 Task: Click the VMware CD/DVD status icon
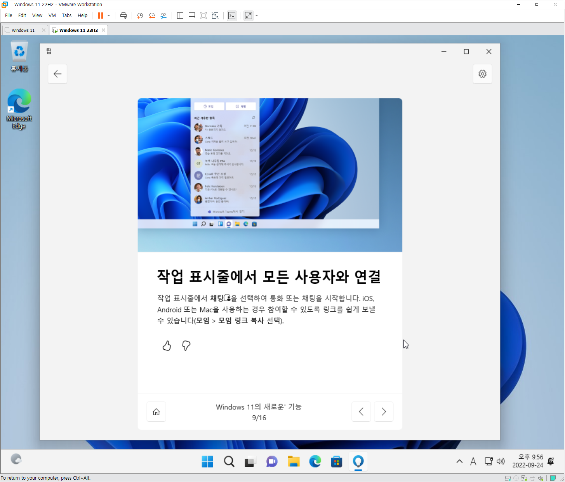pos(516,478)
